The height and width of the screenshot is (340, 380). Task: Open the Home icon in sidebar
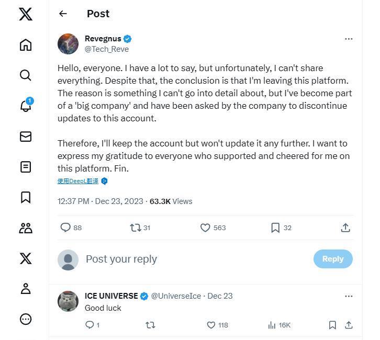(x=25, y=45)
